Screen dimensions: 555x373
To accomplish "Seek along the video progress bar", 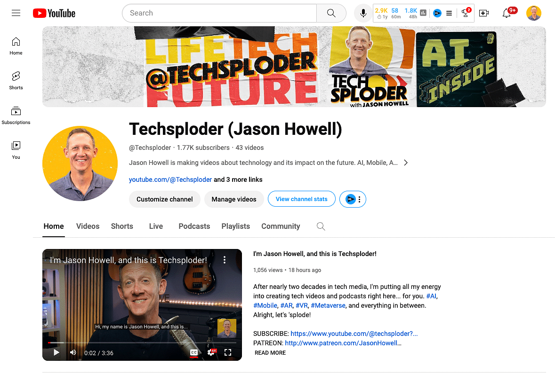I will click(142, 342).
